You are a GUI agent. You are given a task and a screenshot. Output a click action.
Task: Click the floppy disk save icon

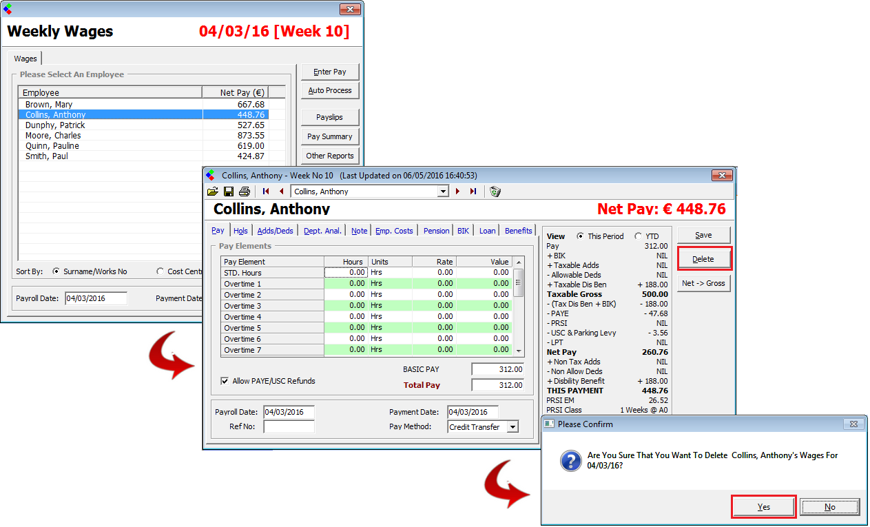(228, 192)
